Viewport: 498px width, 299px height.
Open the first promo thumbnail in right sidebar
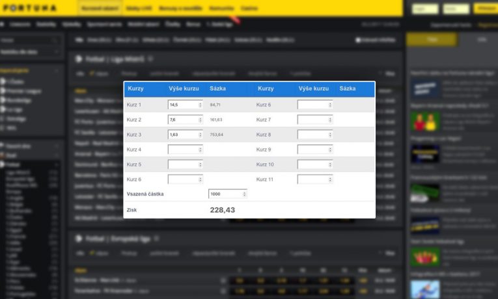tap(424, 88)
